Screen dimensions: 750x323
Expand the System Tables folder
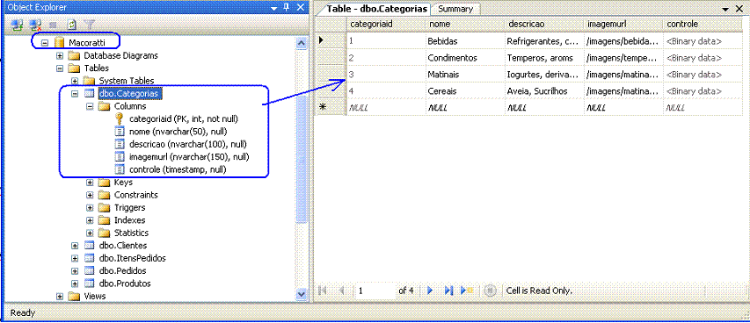pos(75,81)
